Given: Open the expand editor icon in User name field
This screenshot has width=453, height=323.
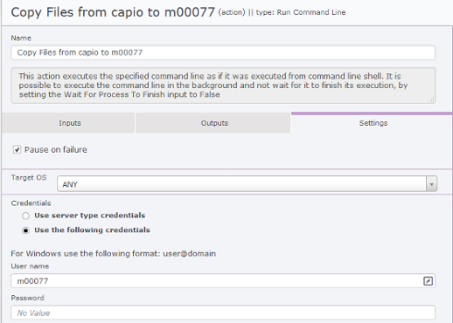Looking at the screenshot, I should point(428,281).
